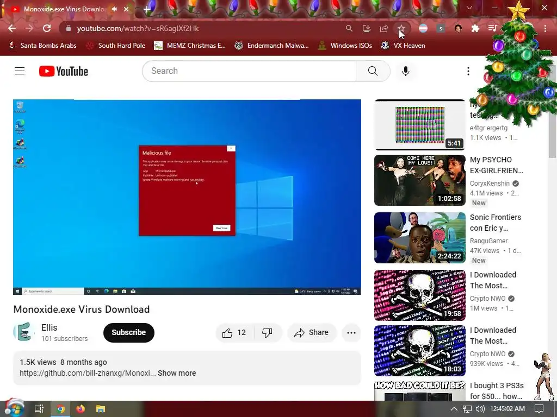Open the media controls playlist icon
557x417 pixels.
tap(492, 28)
